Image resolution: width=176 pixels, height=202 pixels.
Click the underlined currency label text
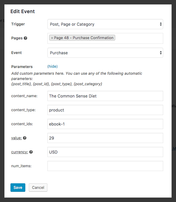coord(19,152)
